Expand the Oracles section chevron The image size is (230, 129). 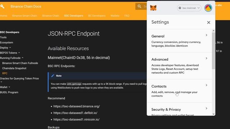[x=1, y=82]
